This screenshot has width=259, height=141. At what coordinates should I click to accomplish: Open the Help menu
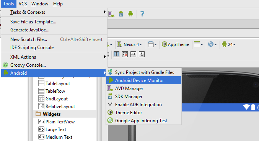pyautogui.click(x=58, y=4)
